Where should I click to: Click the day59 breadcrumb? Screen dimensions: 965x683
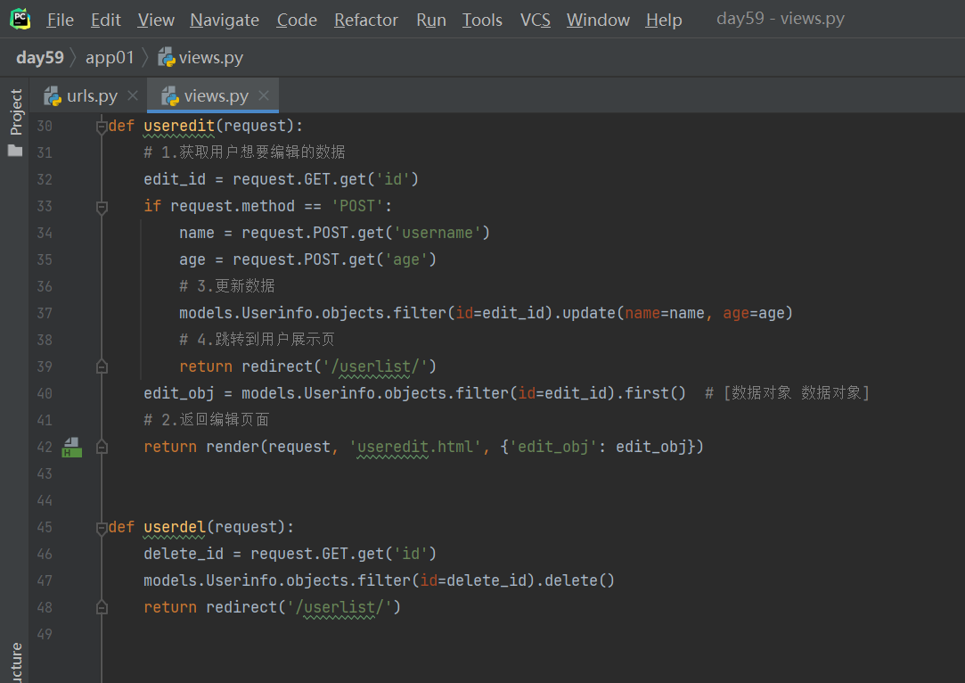pyautogui.click(x=40, y=58)
